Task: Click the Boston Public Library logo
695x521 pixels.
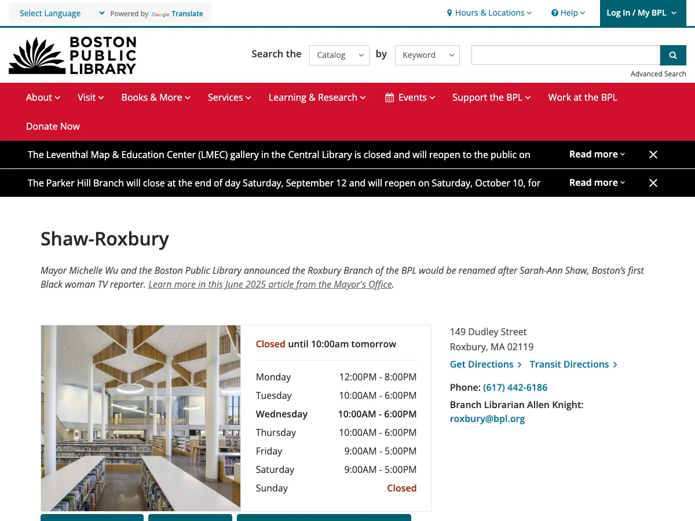Action: click(72, 56)
